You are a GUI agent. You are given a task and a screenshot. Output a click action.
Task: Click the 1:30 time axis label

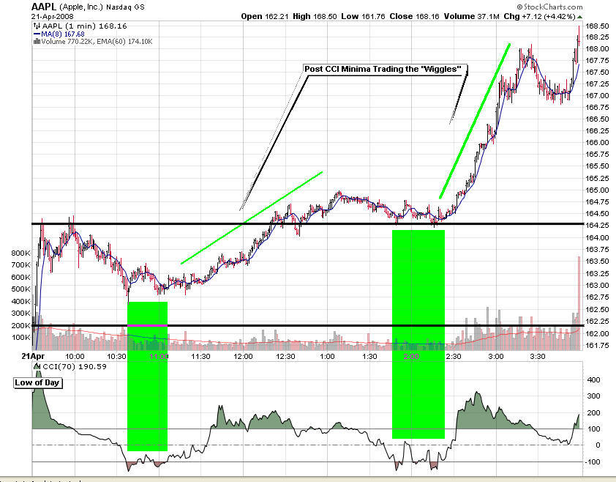[x=369, y=357]
